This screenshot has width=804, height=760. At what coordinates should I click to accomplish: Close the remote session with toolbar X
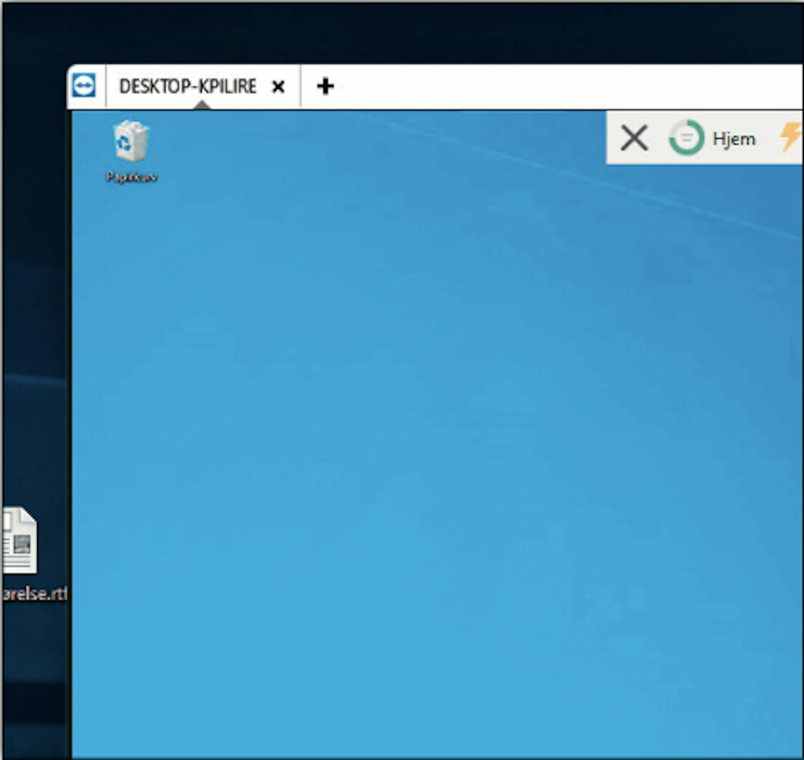pyautogui.click(x=634, y=138)
